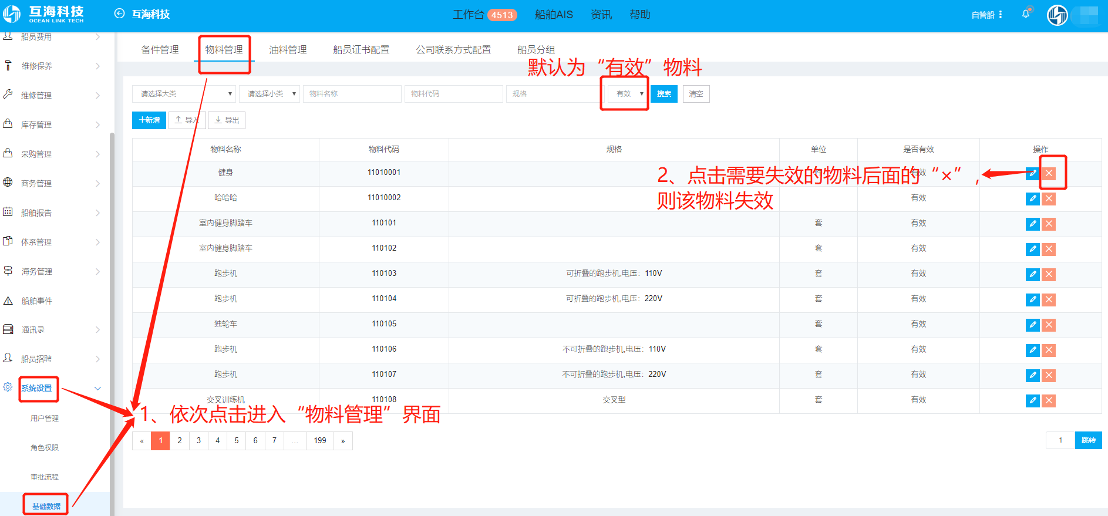
Task: Open the 有效 status filter dropdown
Action: coord(627,94)
